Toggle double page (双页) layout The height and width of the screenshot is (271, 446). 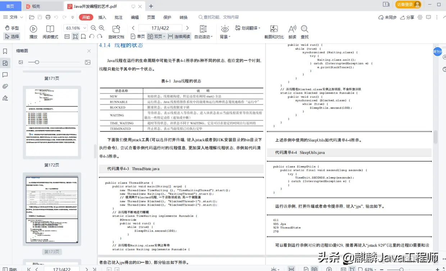click(x=156, y=36)
